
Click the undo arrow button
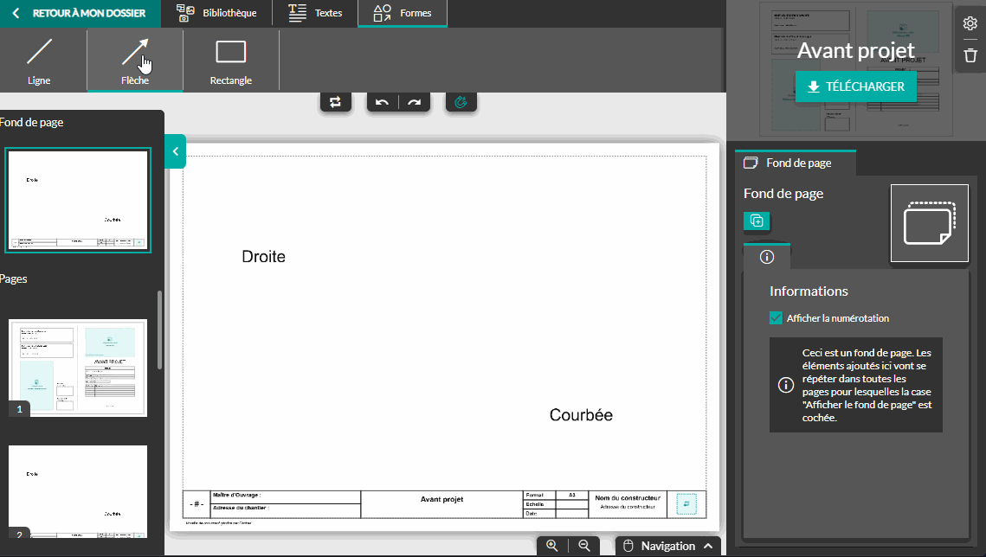(x=382, y=102)
